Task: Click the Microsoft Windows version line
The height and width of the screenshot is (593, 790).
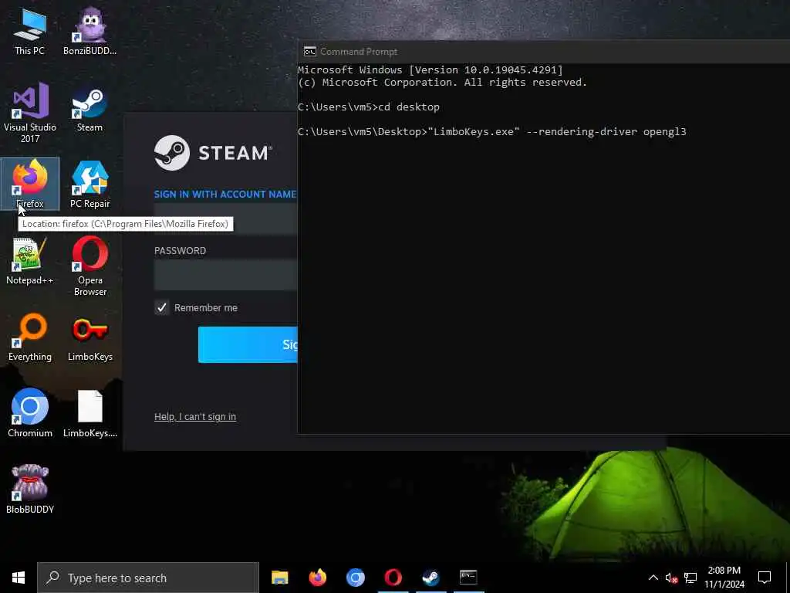Action: pos(430,69)
